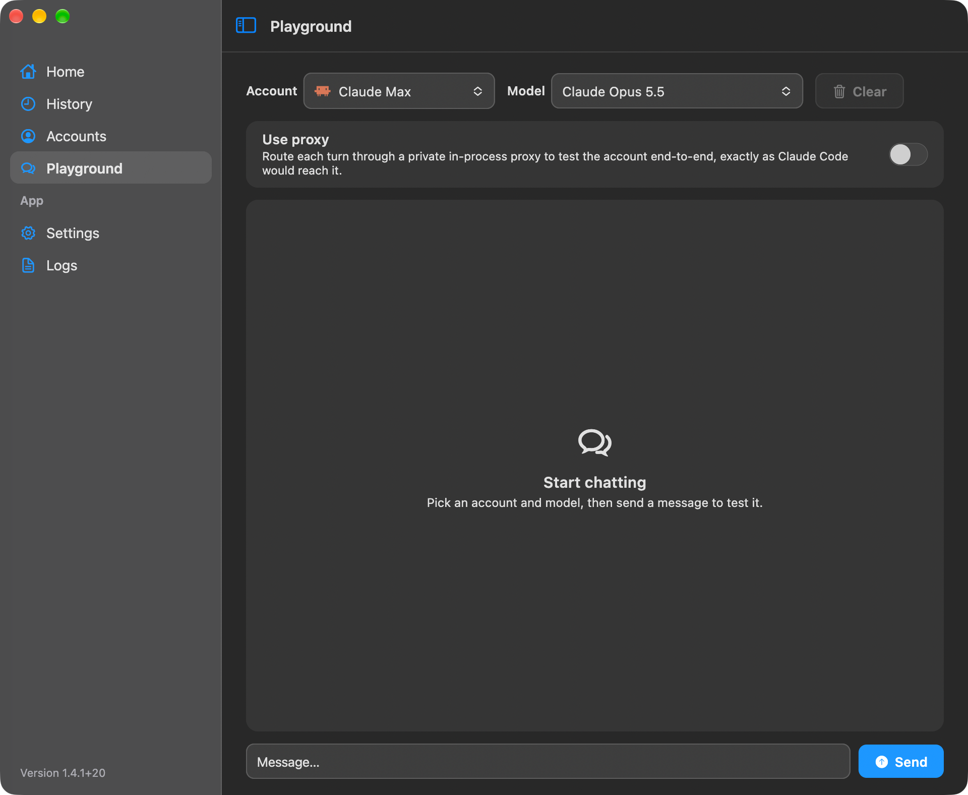Click the 'Pick an account and model' hint text

pos(595,503)
